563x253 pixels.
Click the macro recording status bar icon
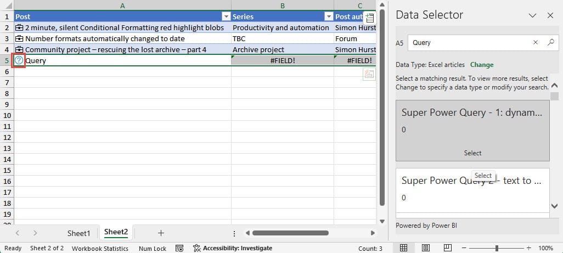(179, 248)
